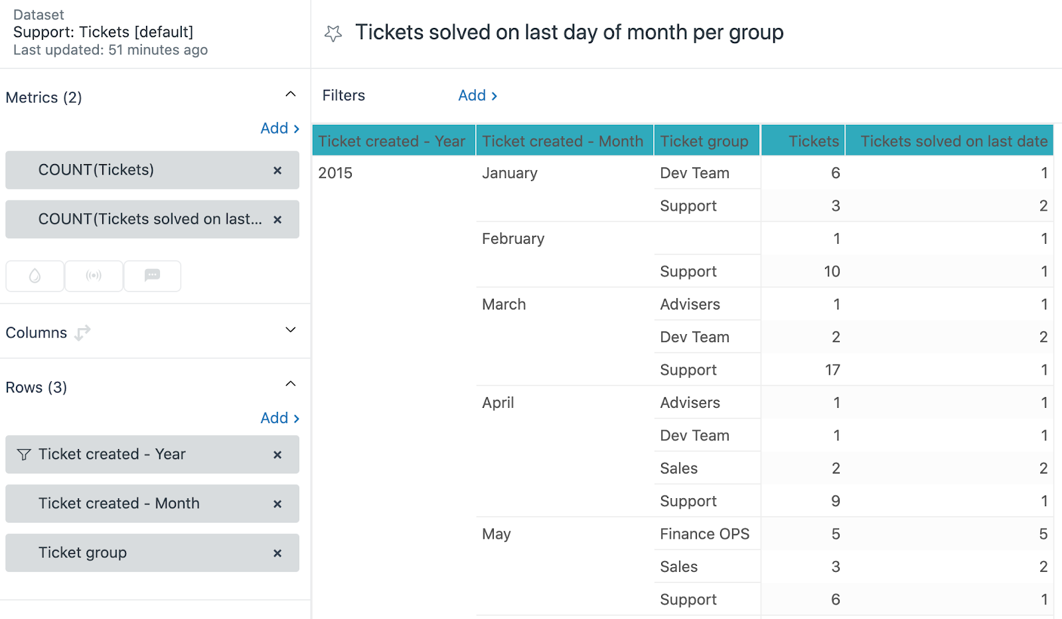
Task: Collapse the Rows (3) section
Action: pyautogui.click(x=290, y=383)
